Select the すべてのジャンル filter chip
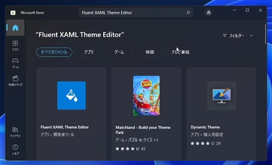This screenshot has width=272, height=165. 54,52
